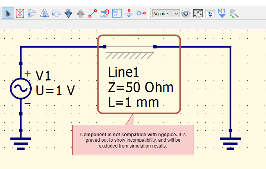This screenshot has height=169, width=266.
Task: Choose the wire label NAME tool
Action: coord(105,13)
